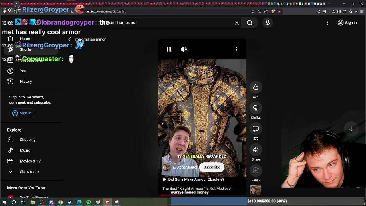The width and height of the screenshot is (366, 206).
Task: Click the sidebar Sign in button
Action: 22,113
